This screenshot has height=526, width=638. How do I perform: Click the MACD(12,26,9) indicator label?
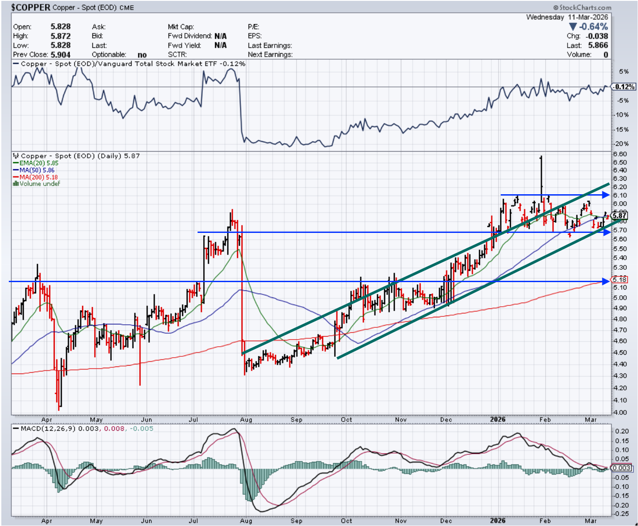click(48, 428)
